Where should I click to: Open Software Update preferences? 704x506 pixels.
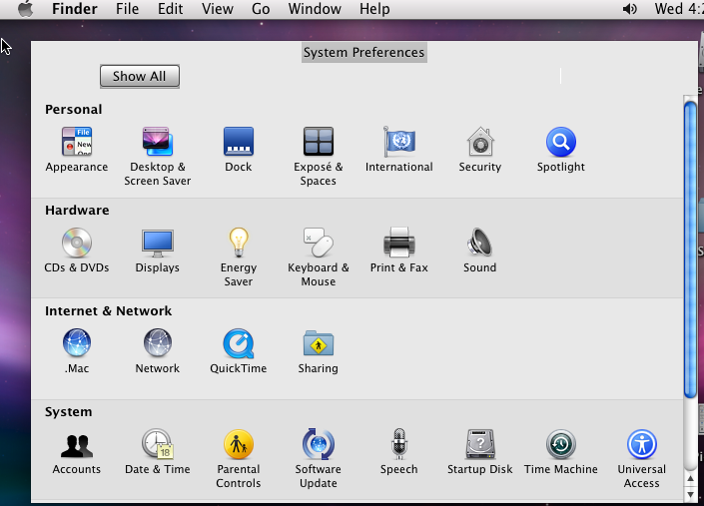tap(318, 459)
